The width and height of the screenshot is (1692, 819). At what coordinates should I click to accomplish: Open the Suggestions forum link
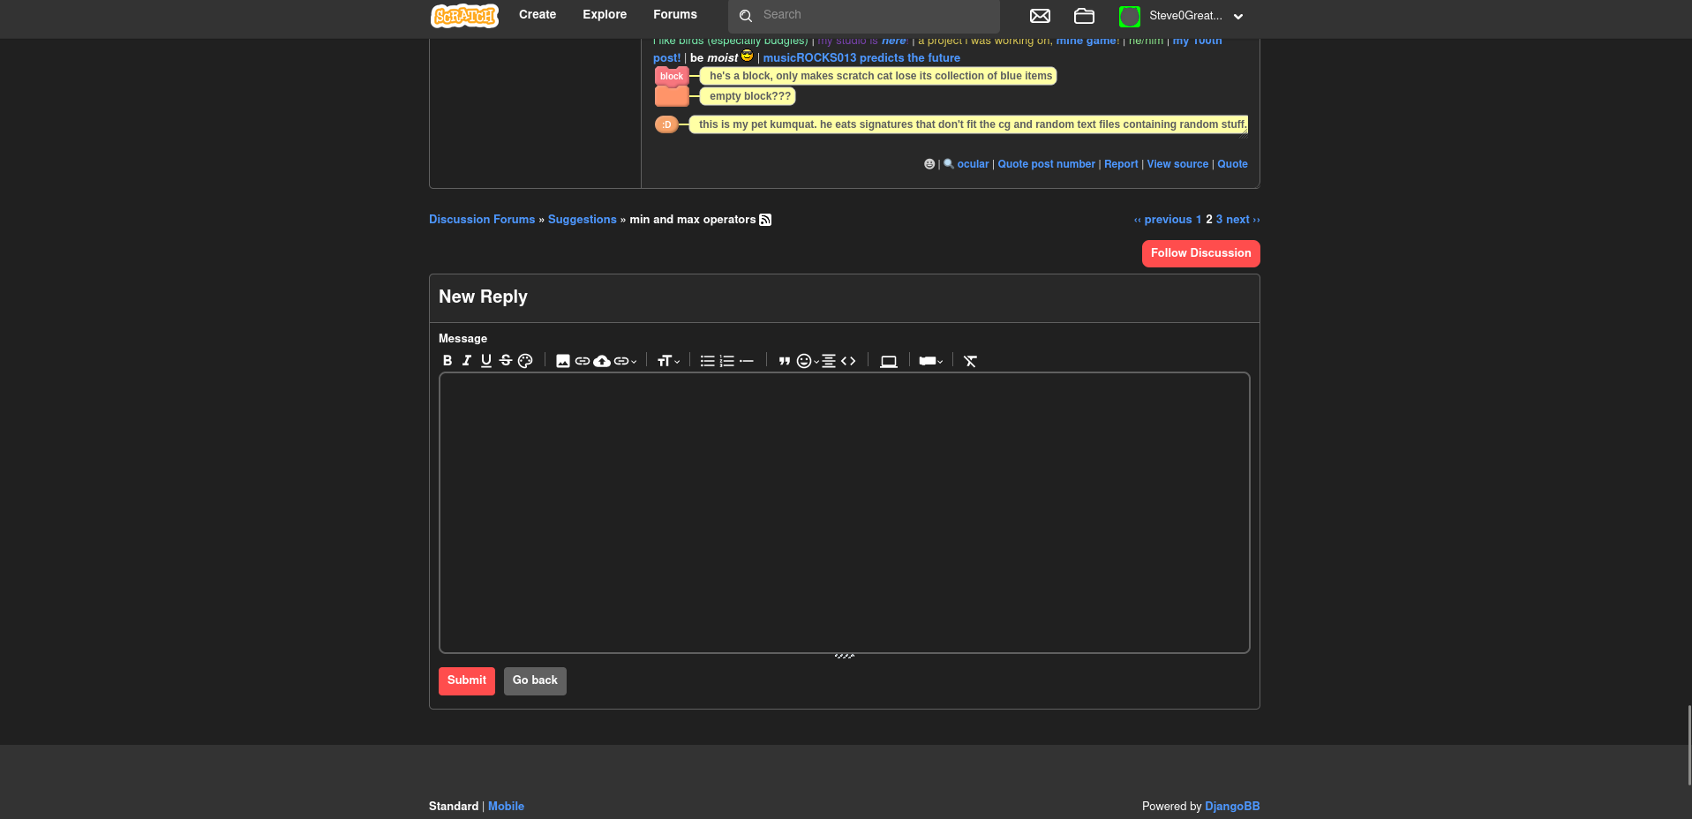[x=583, y=220]
